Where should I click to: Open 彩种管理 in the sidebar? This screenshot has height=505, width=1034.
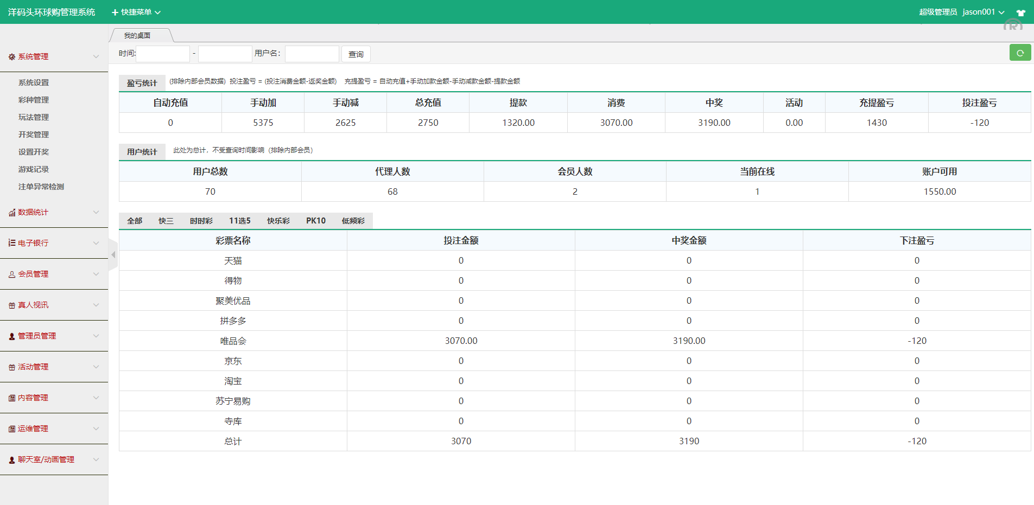[x=34, y=100]
